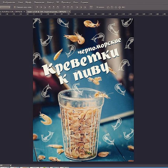
Task: Select the 3D scale object mode icon
Action: point(124,7)
